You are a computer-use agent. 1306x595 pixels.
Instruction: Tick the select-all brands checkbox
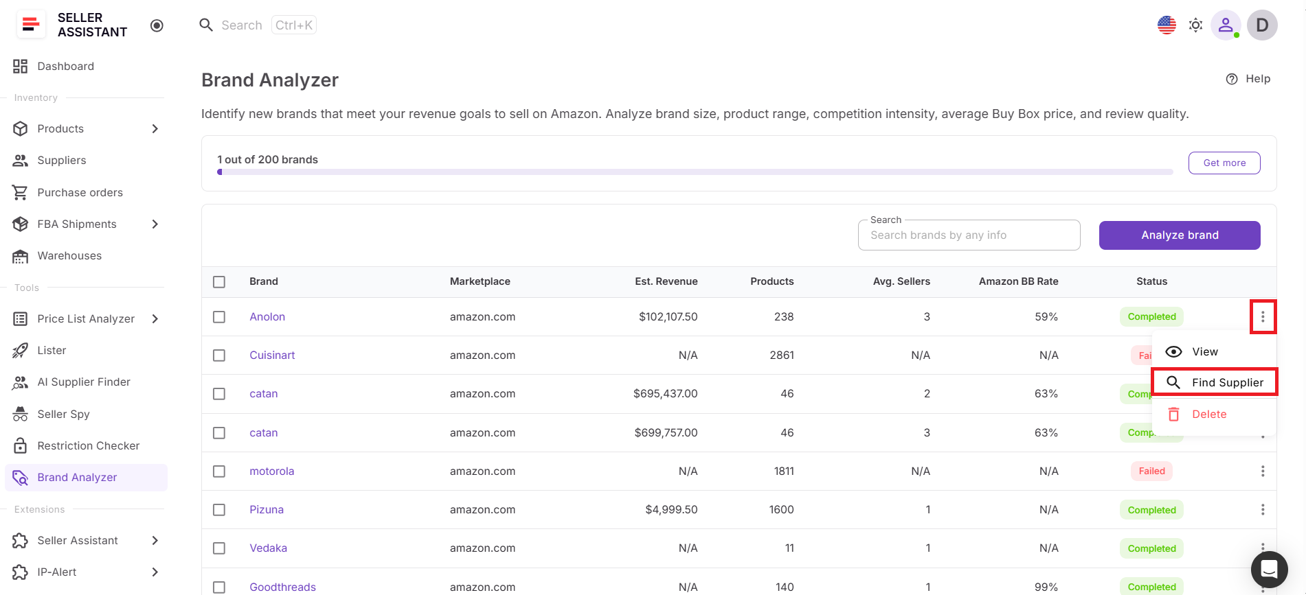[x=219, y=282]
